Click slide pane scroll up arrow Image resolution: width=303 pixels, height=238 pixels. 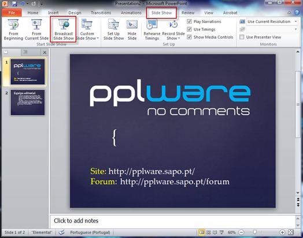[x=298, y=52]
